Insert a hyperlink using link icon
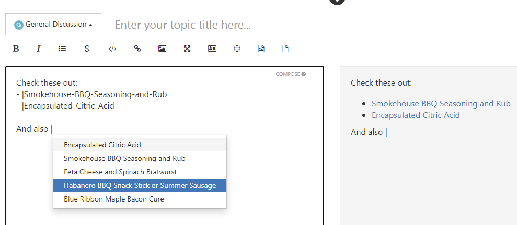 pyautogui.click(x=137, y=49)
